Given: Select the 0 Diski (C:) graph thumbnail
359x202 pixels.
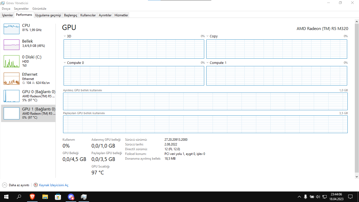Looking at the screenshot, I should (x=12, y=61).
